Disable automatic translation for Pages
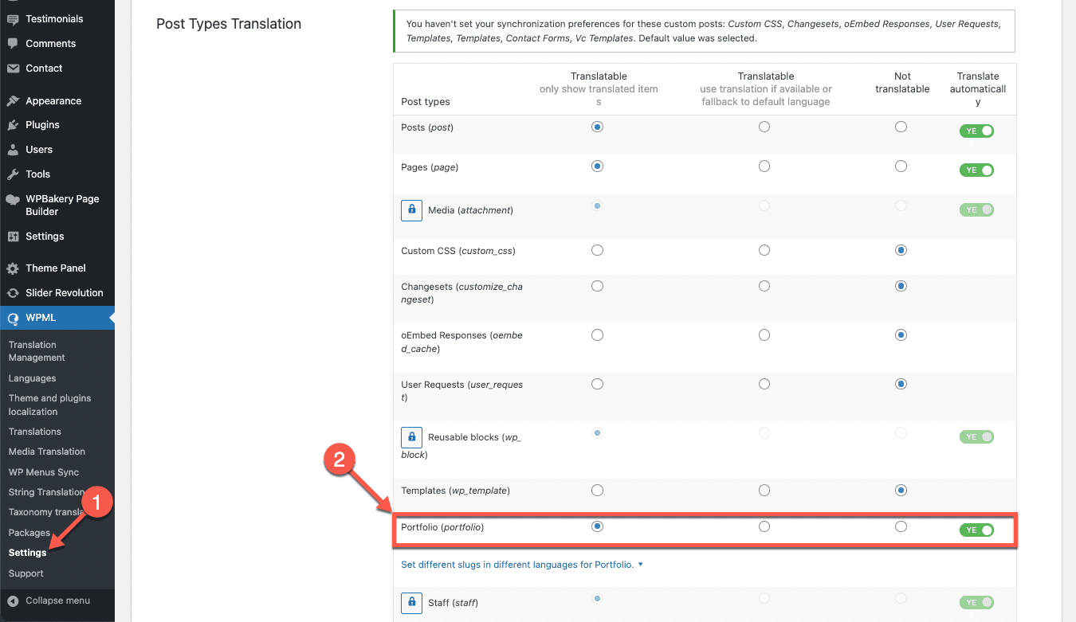 point(976,170)
